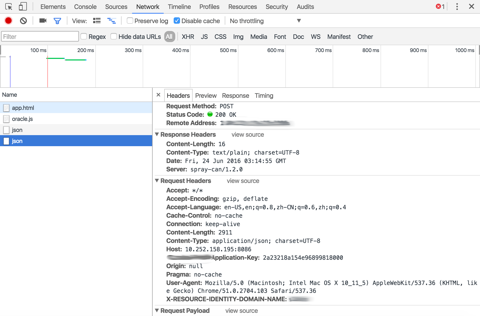Enable Regex filtering

tap(83, 36)
